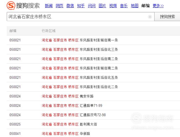This screenshot has width=180, height=137.
Task: Select the 邮编 postcode tab
Action: click(x=145, y=6)
